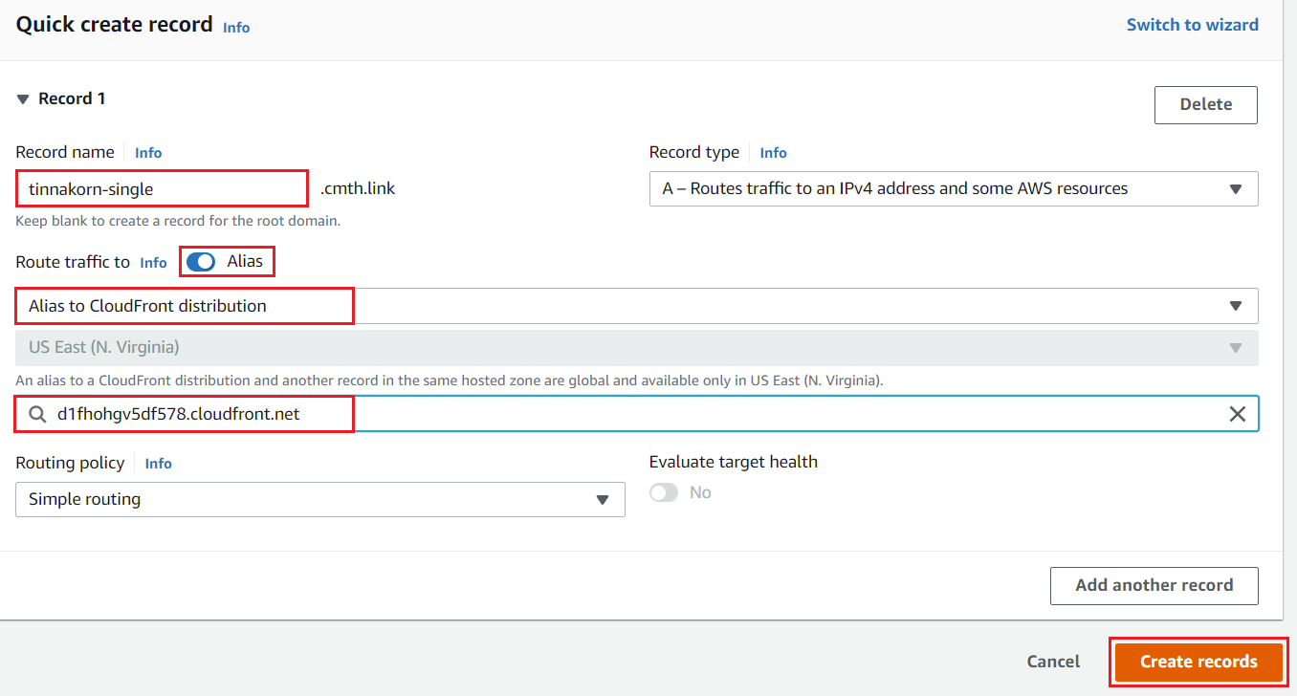Click the Evaluate target health toggle
The height and width of the screenshot is (696, 1297).
(664, 491)
